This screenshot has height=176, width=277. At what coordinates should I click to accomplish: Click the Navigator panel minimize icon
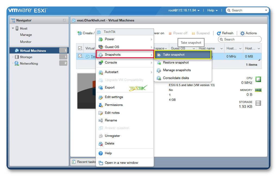[x=64, y=20]
